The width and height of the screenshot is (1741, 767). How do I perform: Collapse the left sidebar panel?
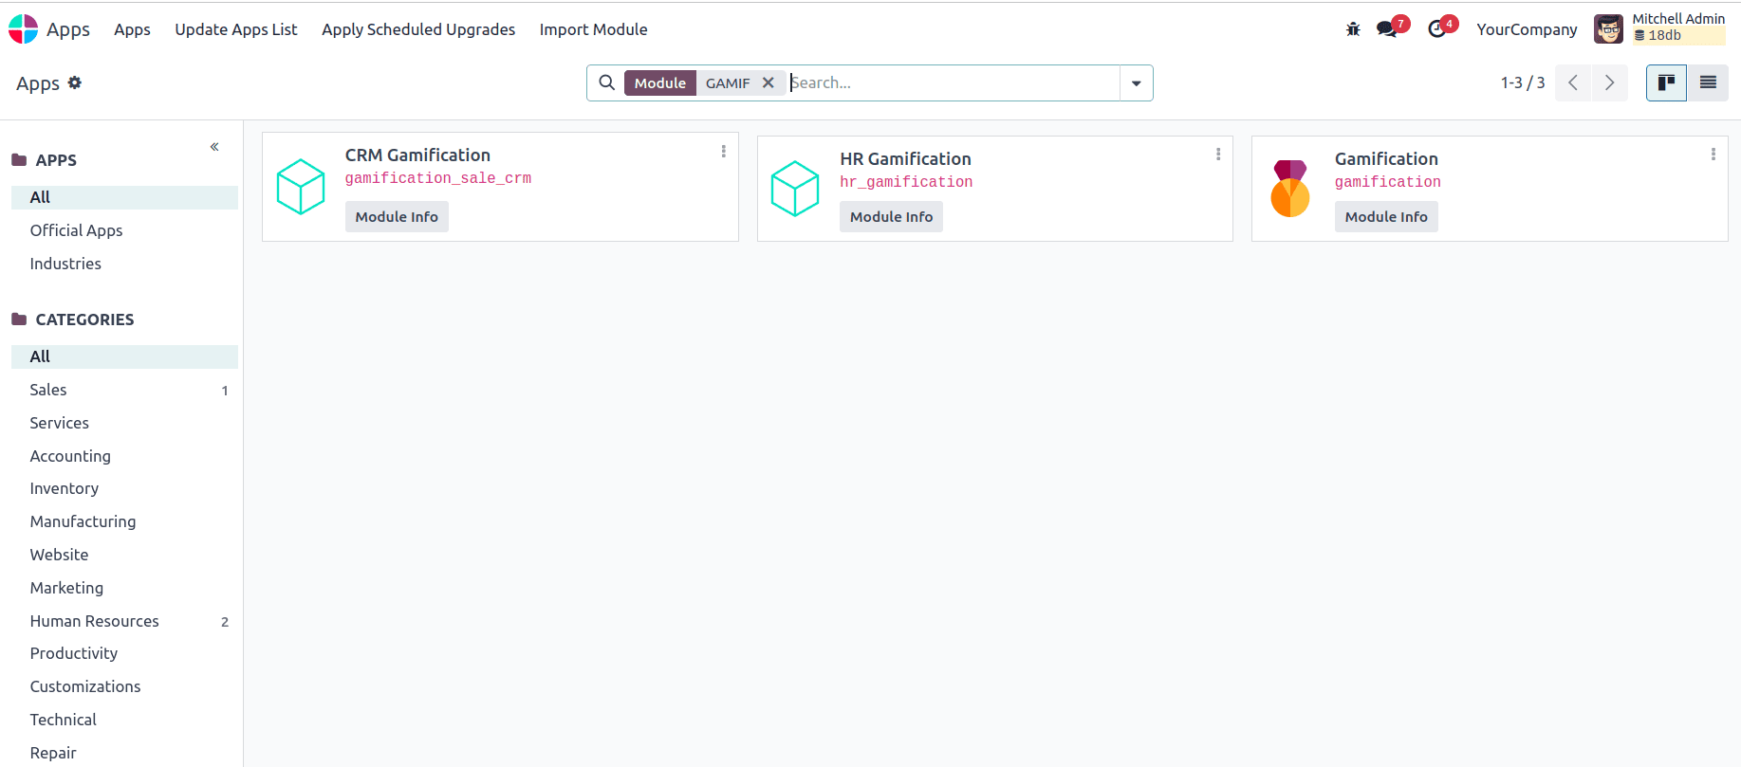tap(214, 146)
